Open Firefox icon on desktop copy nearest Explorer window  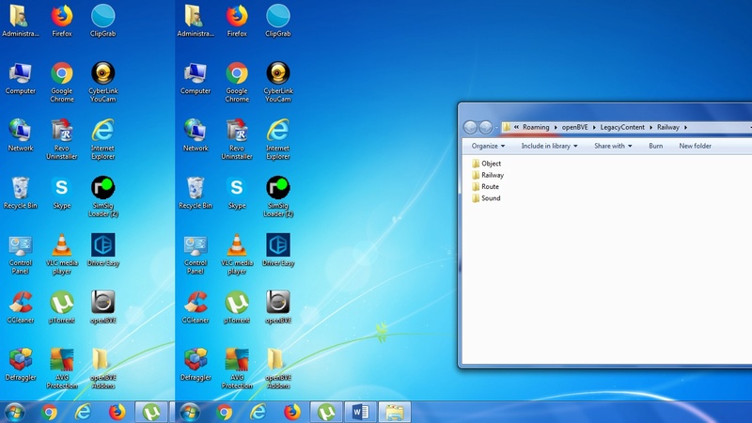[237, 21]
